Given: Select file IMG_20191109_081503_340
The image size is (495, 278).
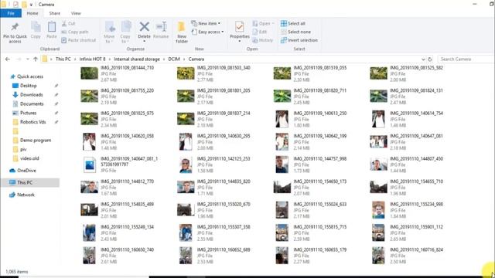Looking at the screenshot, I should [x=214, y=74].
